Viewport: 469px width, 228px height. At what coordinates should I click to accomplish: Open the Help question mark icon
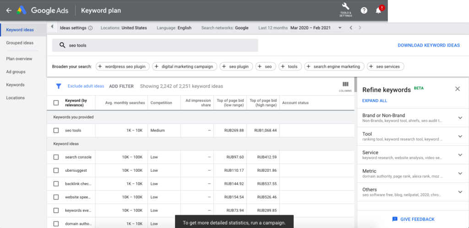click(364, 11)
